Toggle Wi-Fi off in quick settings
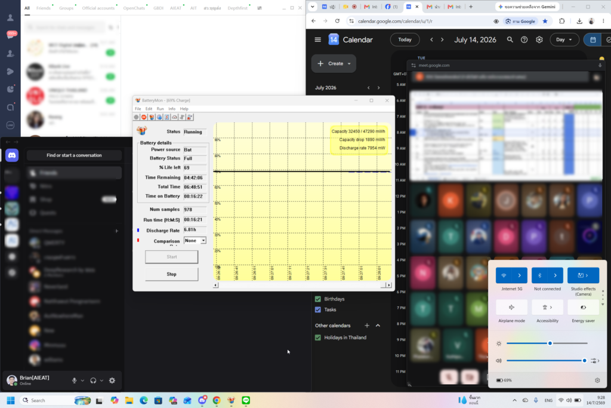This screenshot has height=408, width=611. click(x=504, y=275)
